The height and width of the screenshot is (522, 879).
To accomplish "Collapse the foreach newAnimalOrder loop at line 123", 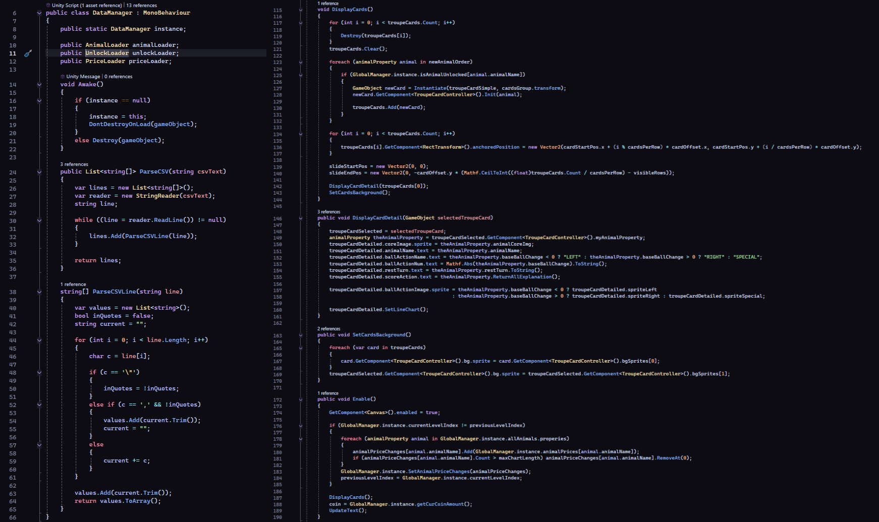I will (x=301, y=63).
